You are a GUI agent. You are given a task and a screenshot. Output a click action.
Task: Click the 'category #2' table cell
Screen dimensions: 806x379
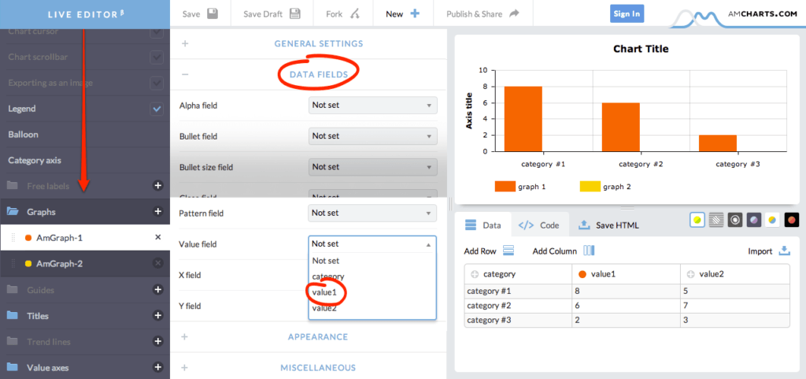[x=518, y=306]
